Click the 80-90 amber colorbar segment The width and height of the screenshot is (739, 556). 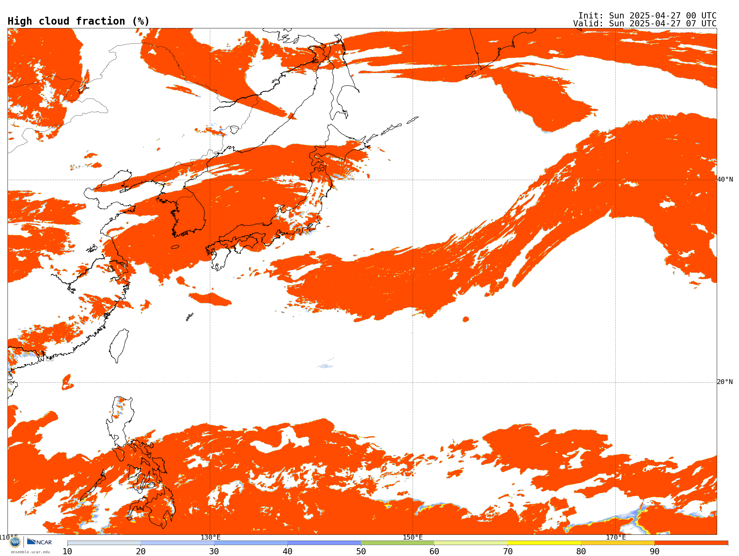618,543
